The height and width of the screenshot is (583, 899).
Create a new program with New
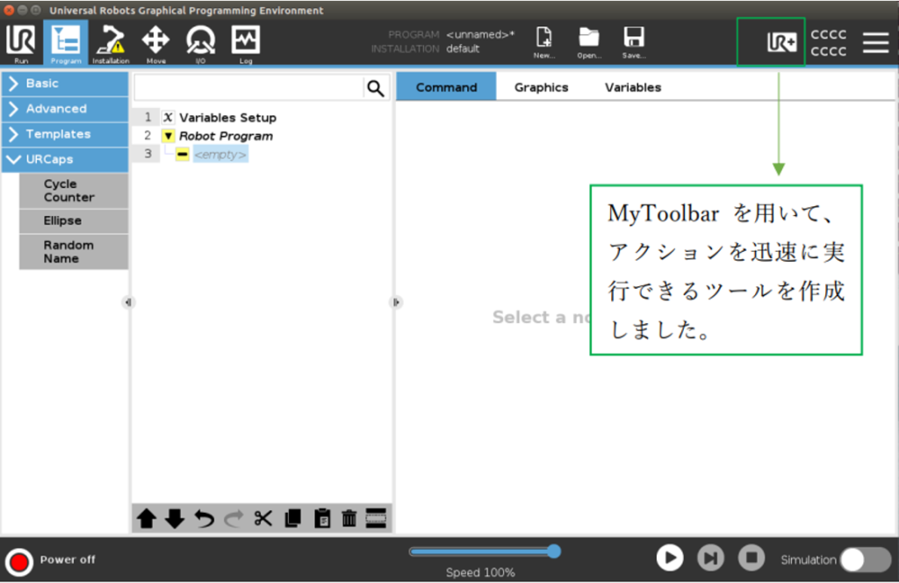point(543,42)
